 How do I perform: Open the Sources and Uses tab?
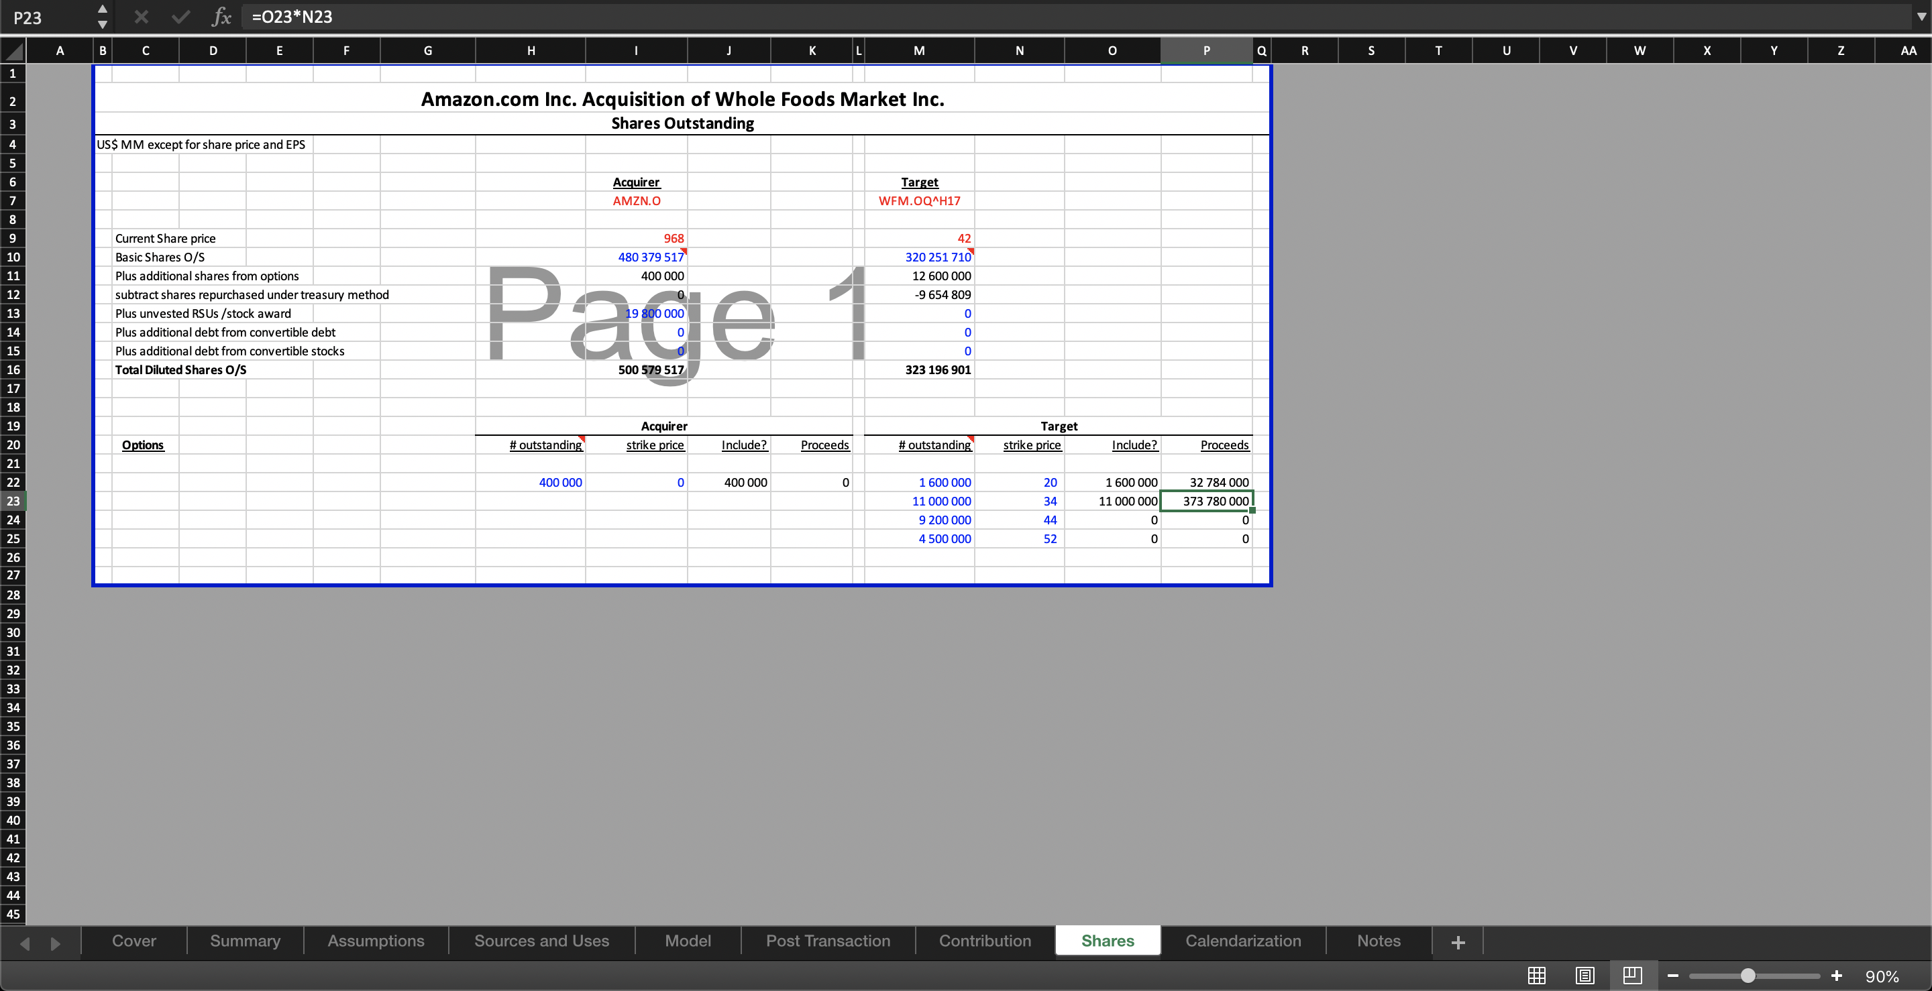click(541, 941)
